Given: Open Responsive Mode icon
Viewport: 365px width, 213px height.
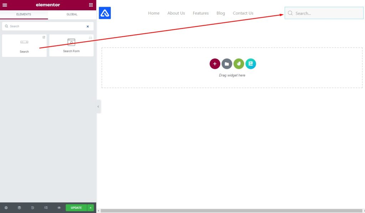Looking at the screenshot, I should click(x=46, y=208).
